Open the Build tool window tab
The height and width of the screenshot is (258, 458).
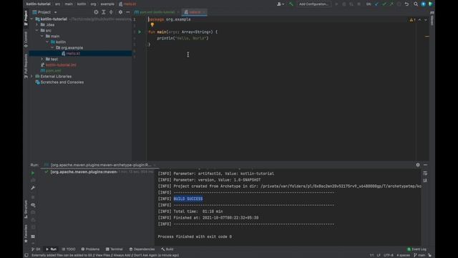click(167, 249)
